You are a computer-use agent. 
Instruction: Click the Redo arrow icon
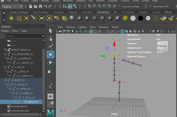click(x=50, y=6)
